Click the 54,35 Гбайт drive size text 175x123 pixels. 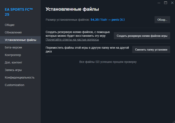click(x=107, y=20)
